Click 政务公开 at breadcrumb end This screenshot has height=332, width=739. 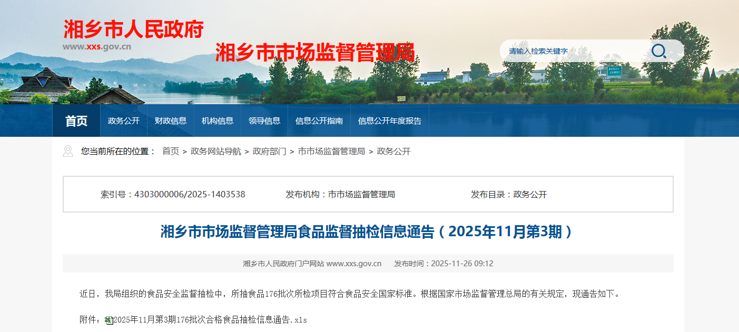click(x=393, y=152)
